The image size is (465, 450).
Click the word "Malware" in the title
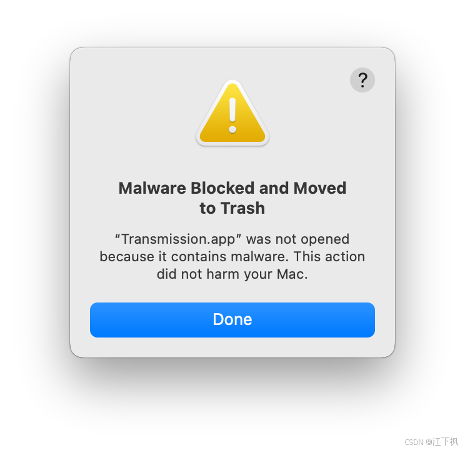coord(152,188)
